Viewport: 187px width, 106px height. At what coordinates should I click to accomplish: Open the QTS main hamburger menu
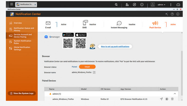click(x=12, y=4)
